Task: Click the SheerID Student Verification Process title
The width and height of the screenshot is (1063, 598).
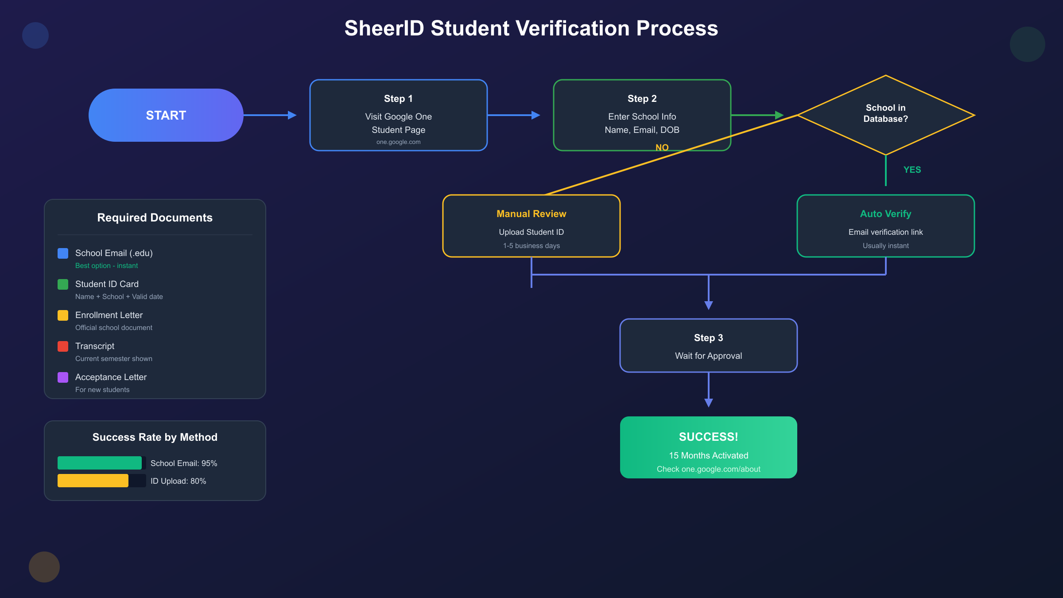Action: pyautogui.click(x=531, y=28)
